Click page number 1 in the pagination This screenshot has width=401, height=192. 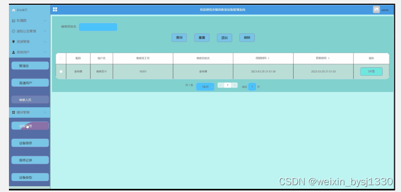pyautogui.click(x=227, y=85)
